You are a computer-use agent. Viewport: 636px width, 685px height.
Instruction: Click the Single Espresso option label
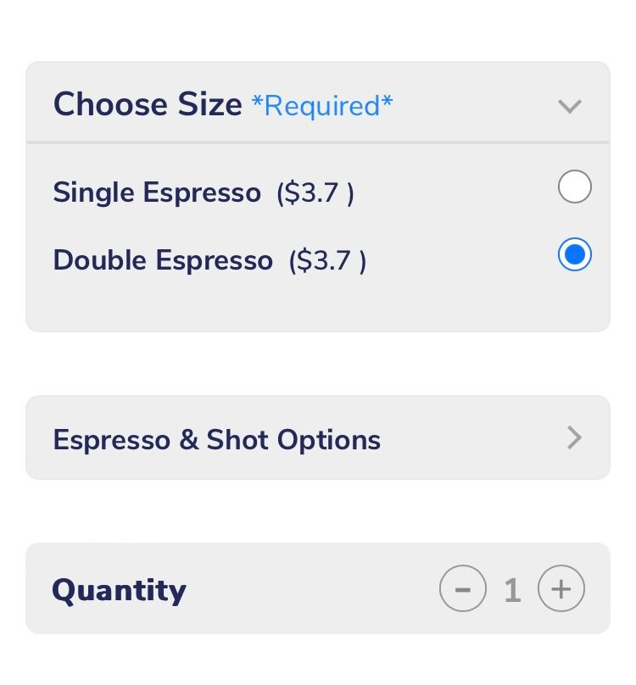click(x=157, y=192)
